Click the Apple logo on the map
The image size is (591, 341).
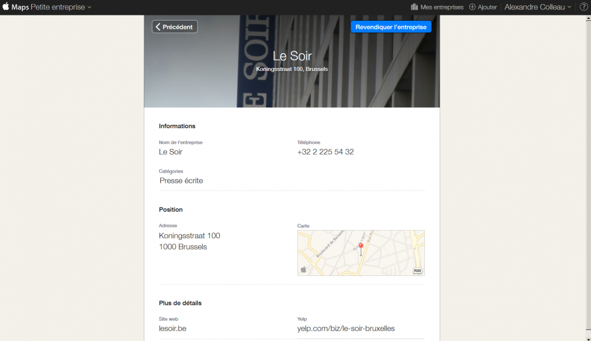pyautogui.click(x=303, y=269)
